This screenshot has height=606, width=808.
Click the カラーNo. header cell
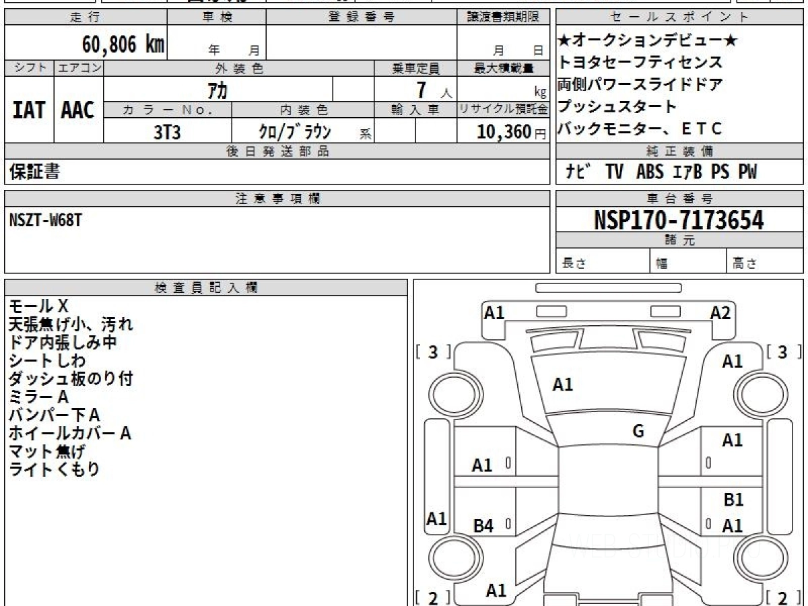point(168,110)
